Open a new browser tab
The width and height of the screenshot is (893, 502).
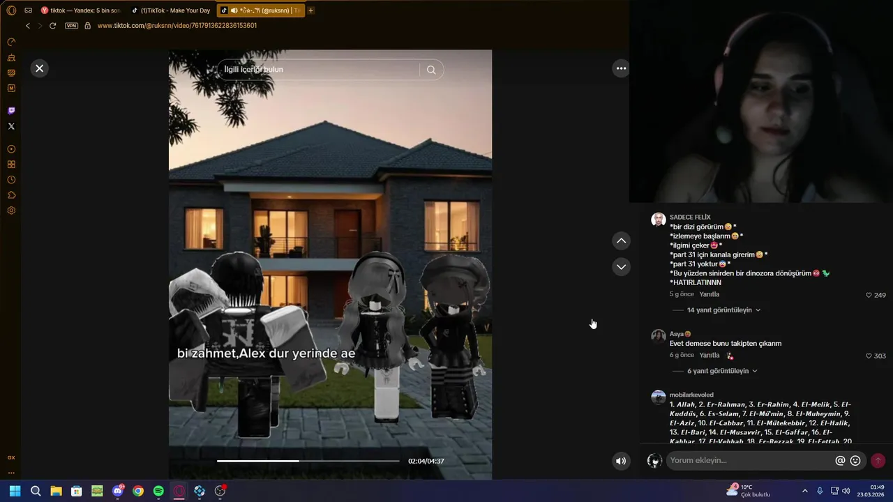(310, 10)
